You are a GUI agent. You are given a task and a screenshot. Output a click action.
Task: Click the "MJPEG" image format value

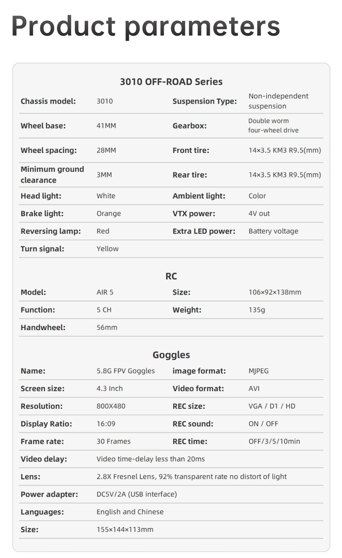coord(258,371)
